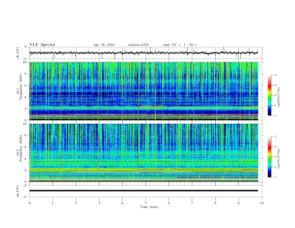Click the '-3' tick on ch.1 colorbar

click(x=275, y=75)
